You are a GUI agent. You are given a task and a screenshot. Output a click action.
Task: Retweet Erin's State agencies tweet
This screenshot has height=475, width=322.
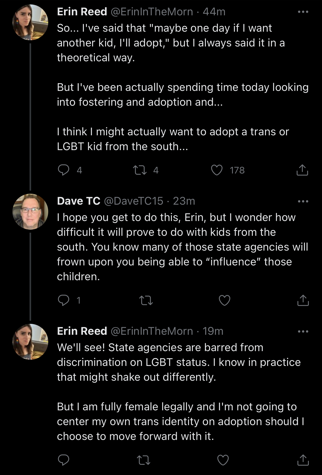[x=143, y=460]
